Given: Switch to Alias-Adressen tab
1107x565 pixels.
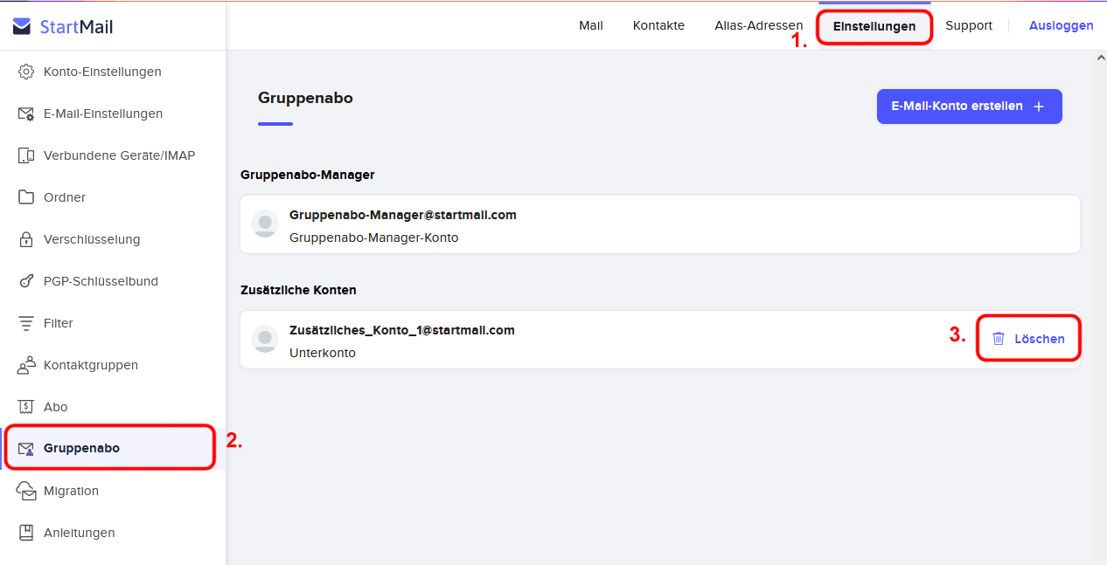Looking at the screenshot, I should tap(758, 25).
